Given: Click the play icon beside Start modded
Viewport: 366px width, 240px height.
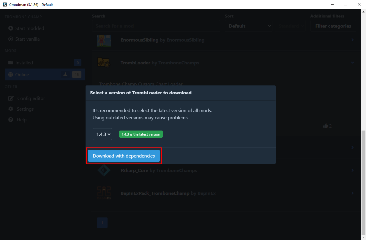Looking at the screenshot, I should coord(11,28).
